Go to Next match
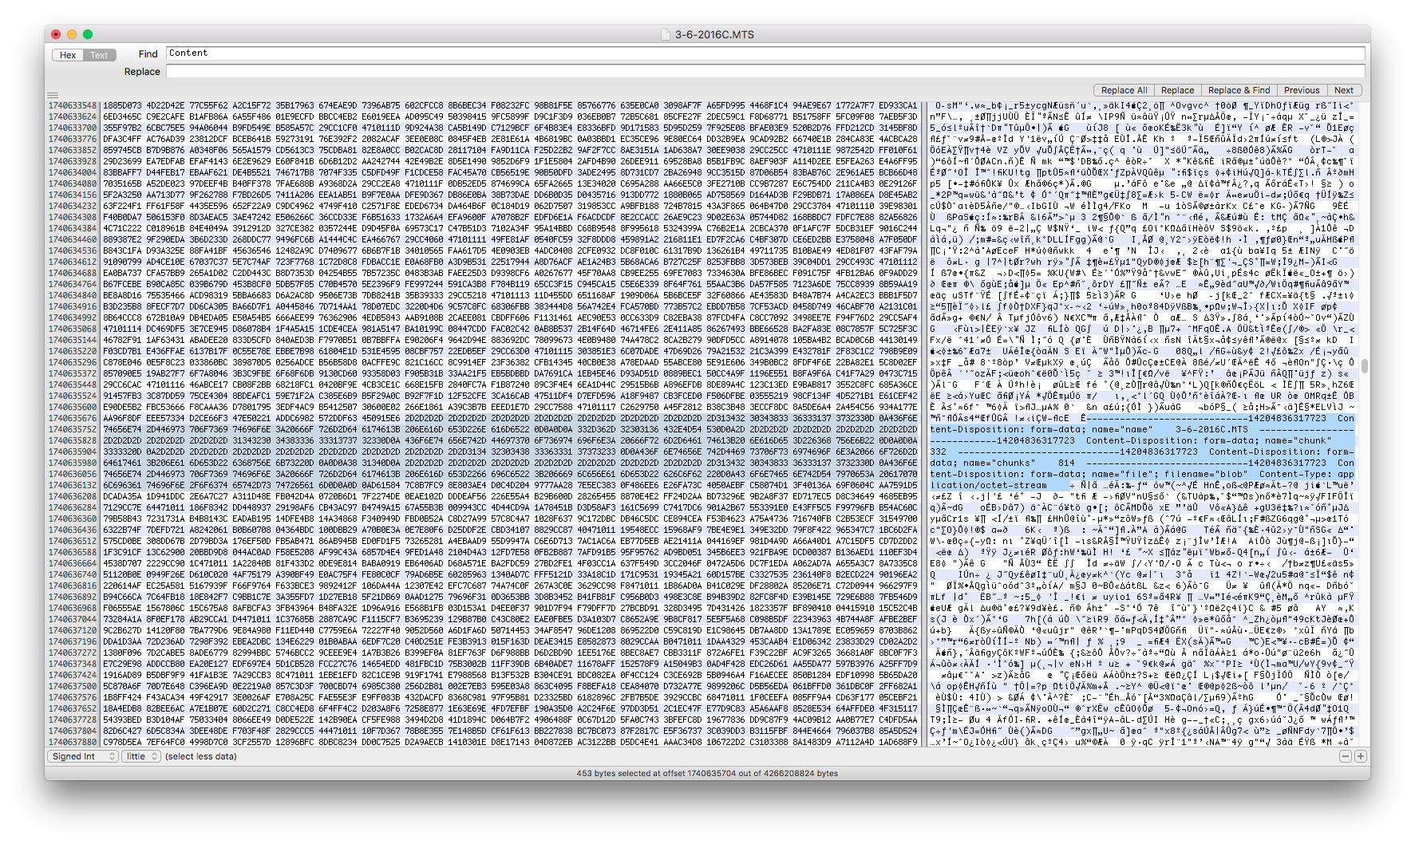Image resolution: width=1415 pixels, height=844 pixels. click(x=1344, y=90)
